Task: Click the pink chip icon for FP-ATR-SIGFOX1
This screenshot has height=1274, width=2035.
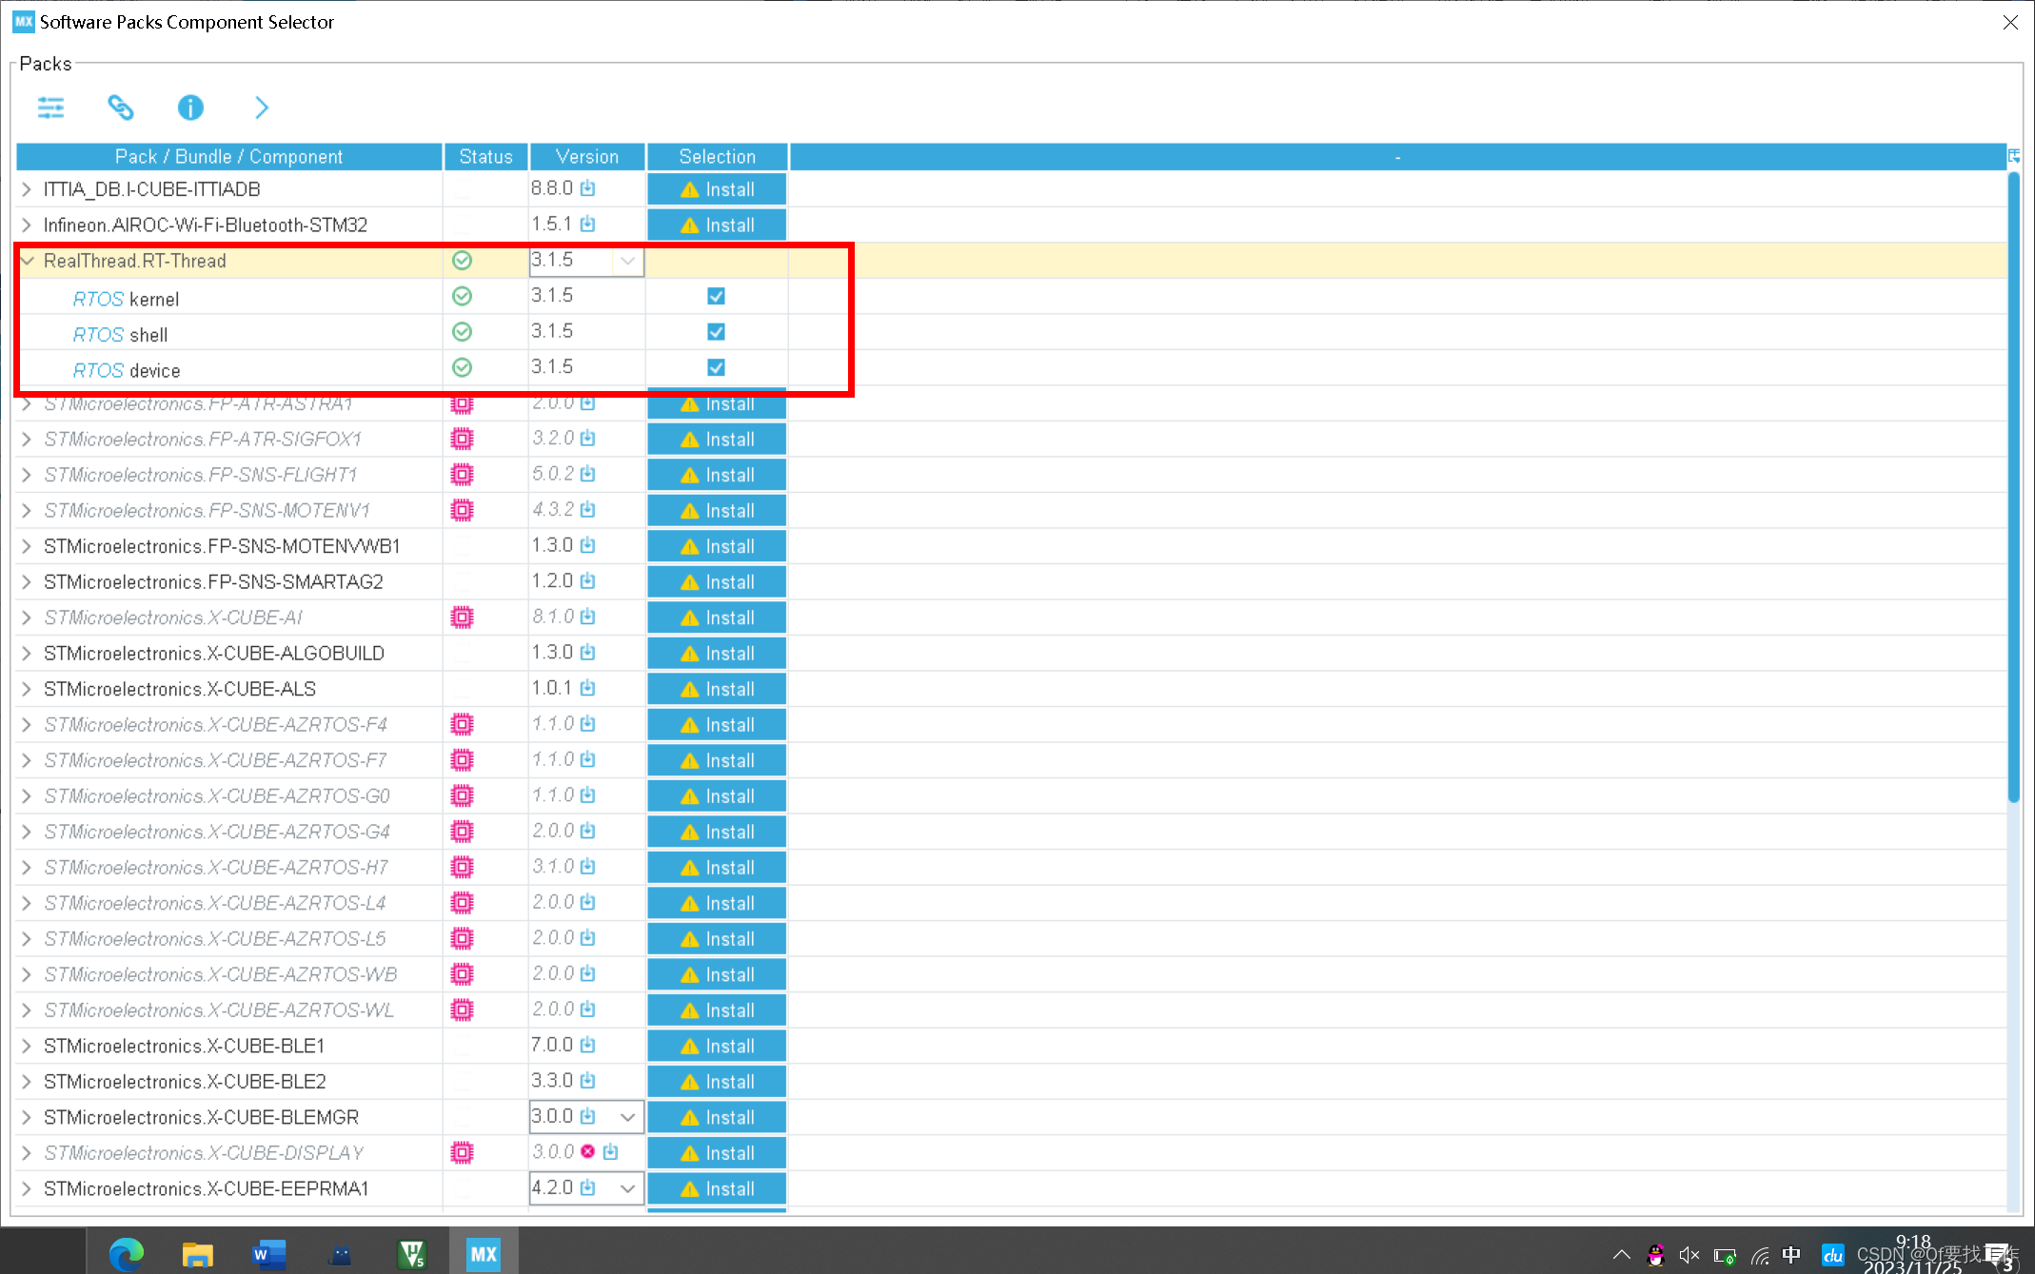Action: tap(462, 439)
